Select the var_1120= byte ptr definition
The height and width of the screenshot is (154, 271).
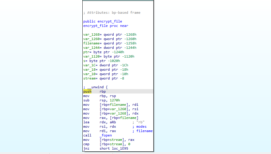[x=109, y=57]
